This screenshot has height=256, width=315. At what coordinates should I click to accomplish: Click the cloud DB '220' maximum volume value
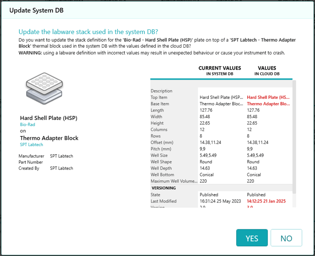click(x=250, y=181)
